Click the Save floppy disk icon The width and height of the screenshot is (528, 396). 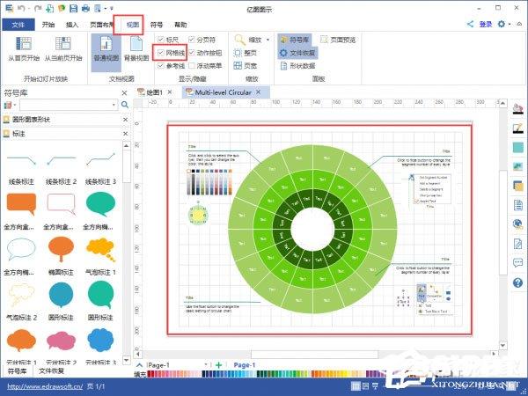73,8
